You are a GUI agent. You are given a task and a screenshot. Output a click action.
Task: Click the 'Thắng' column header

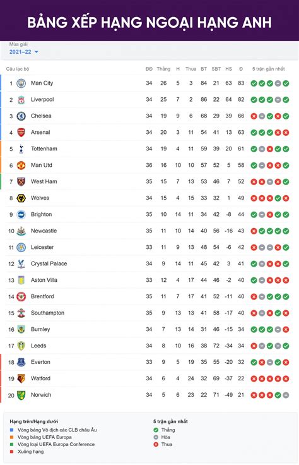(163, 69)
